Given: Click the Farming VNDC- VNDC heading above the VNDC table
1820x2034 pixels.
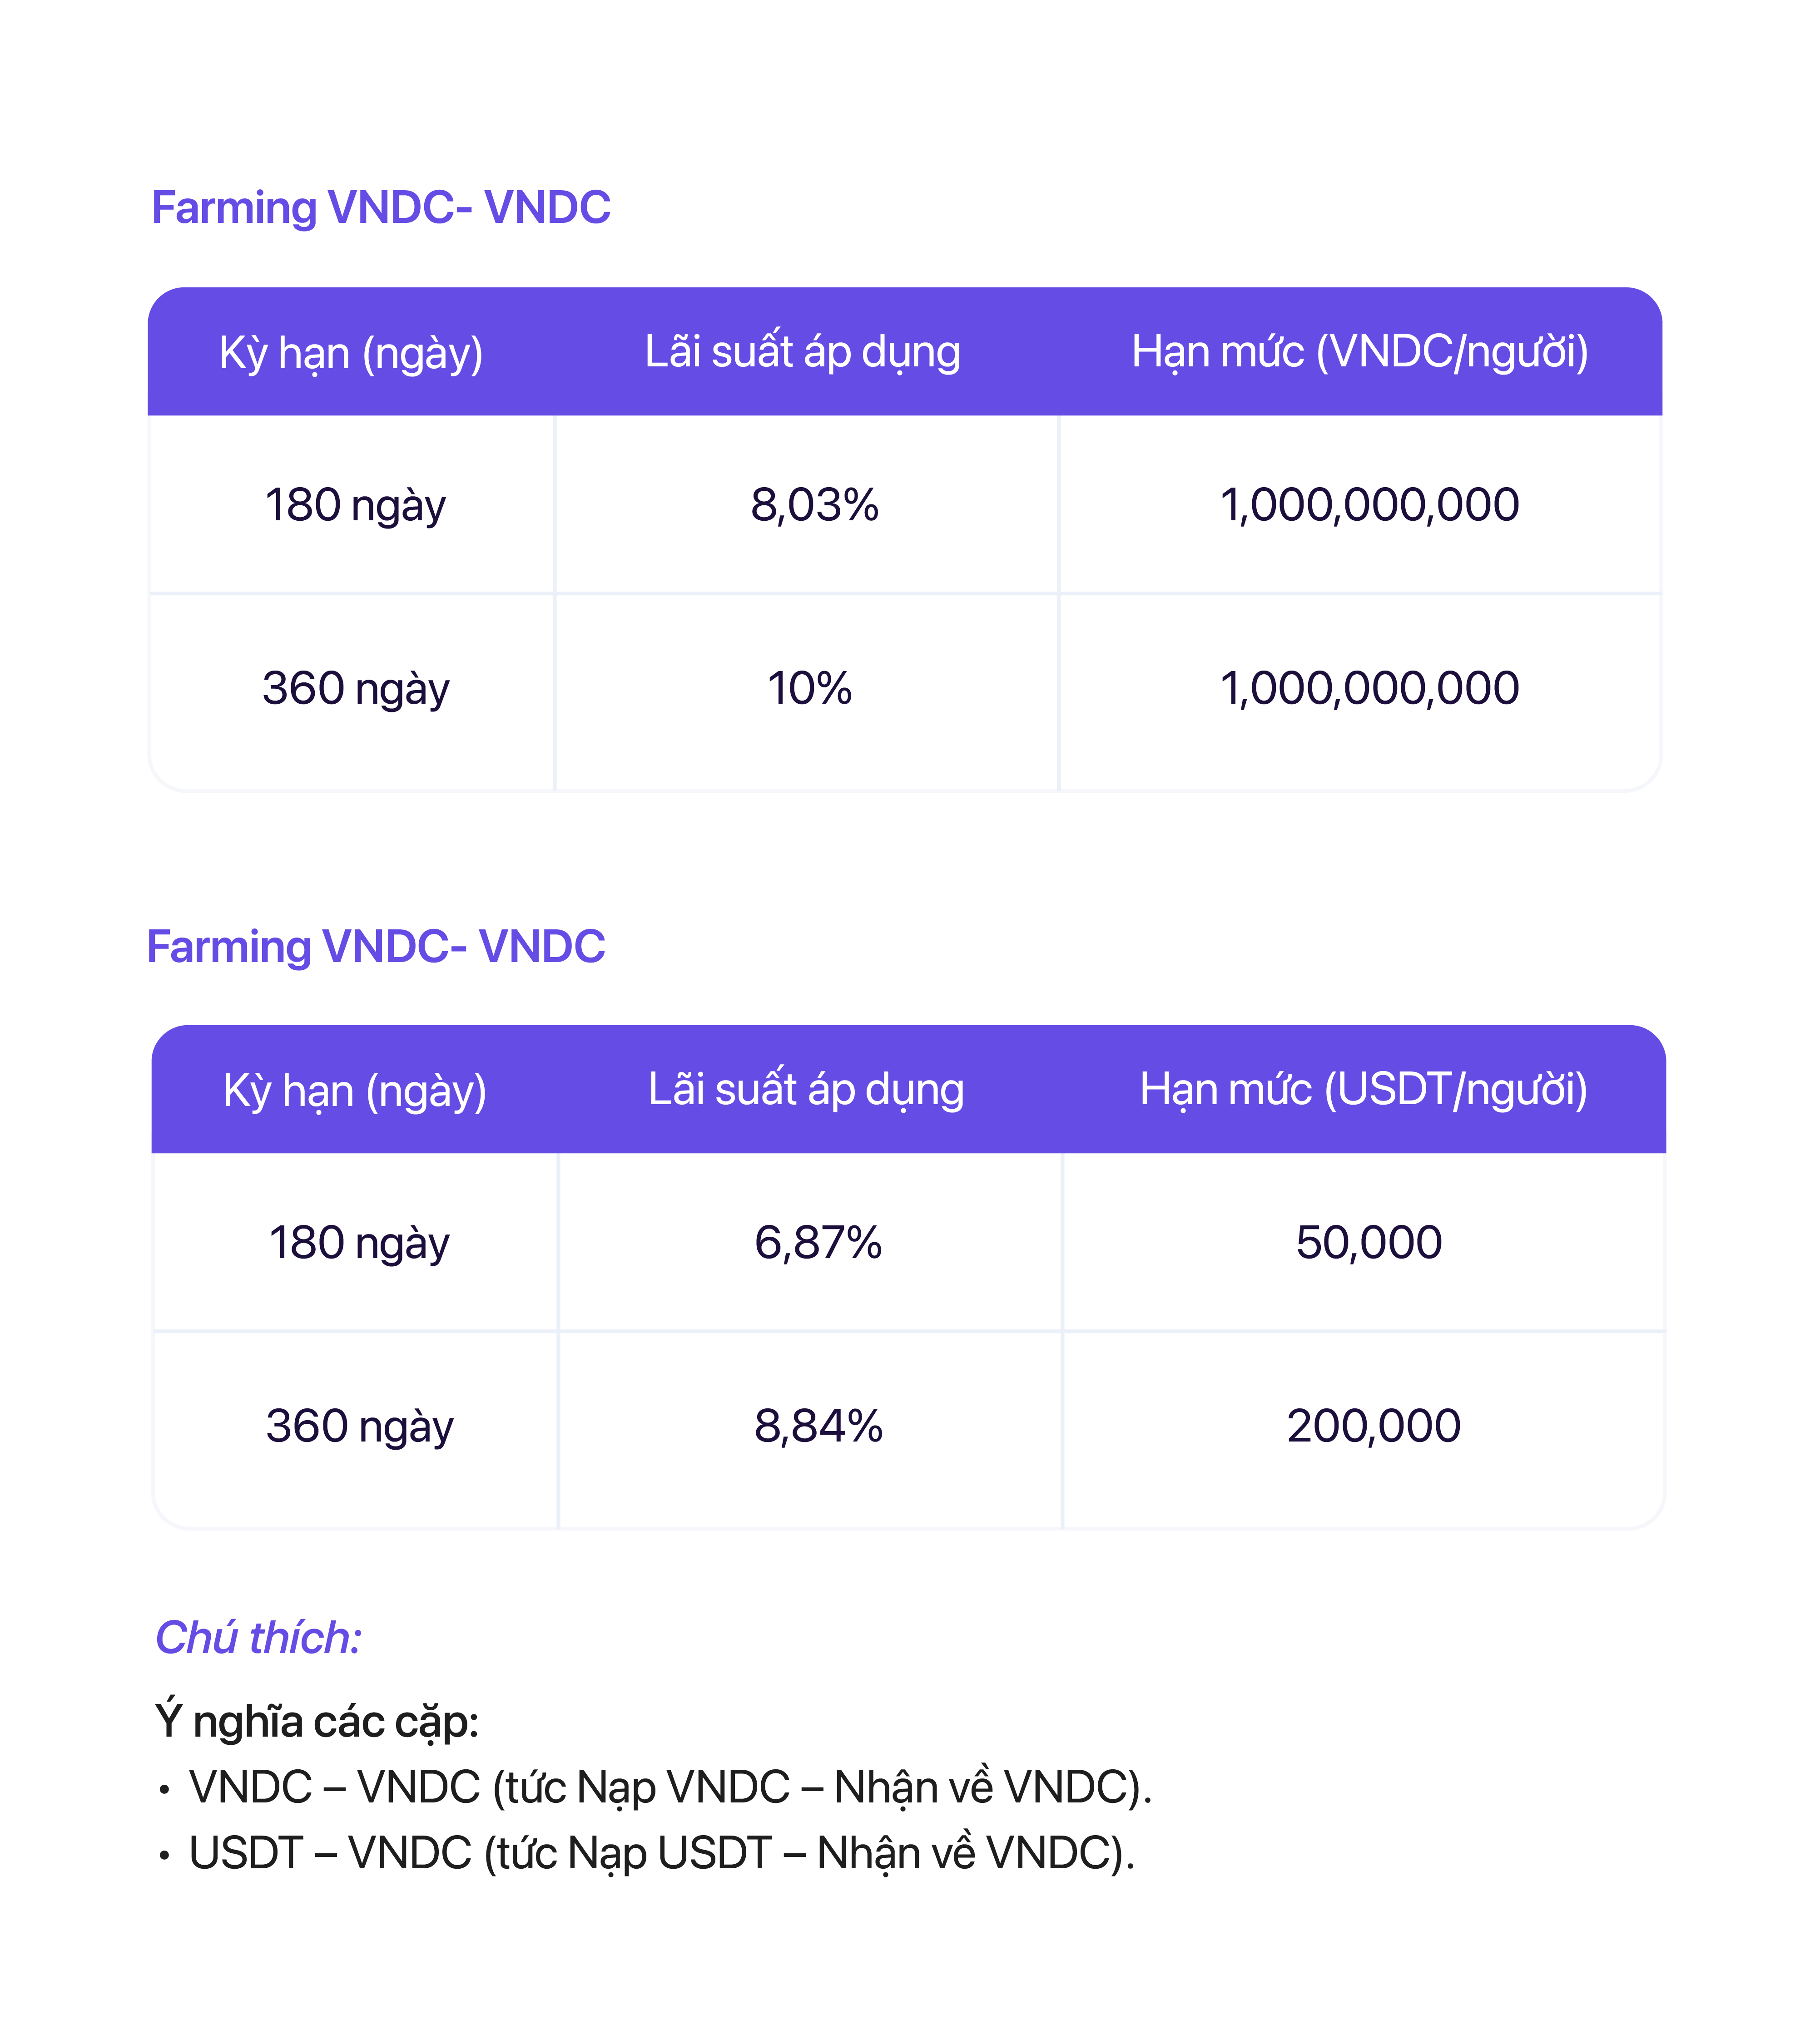Looking at the screenshot, I should pyautogui.click(x=381, y=208).
